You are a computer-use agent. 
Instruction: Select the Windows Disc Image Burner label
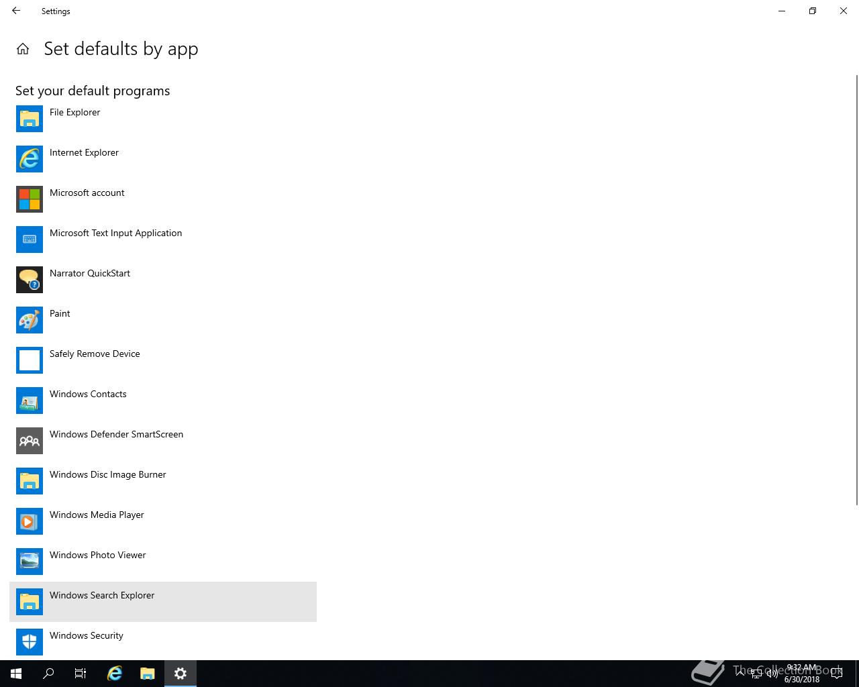coord(107,474)
